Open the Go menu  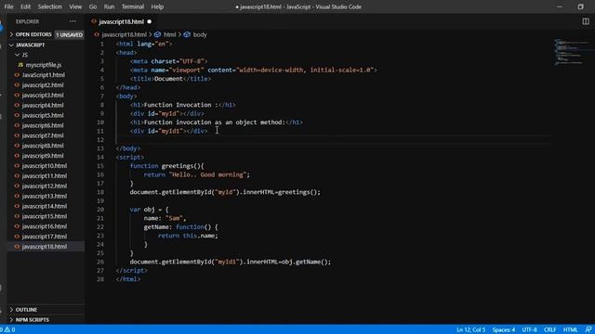coord(93,6)
